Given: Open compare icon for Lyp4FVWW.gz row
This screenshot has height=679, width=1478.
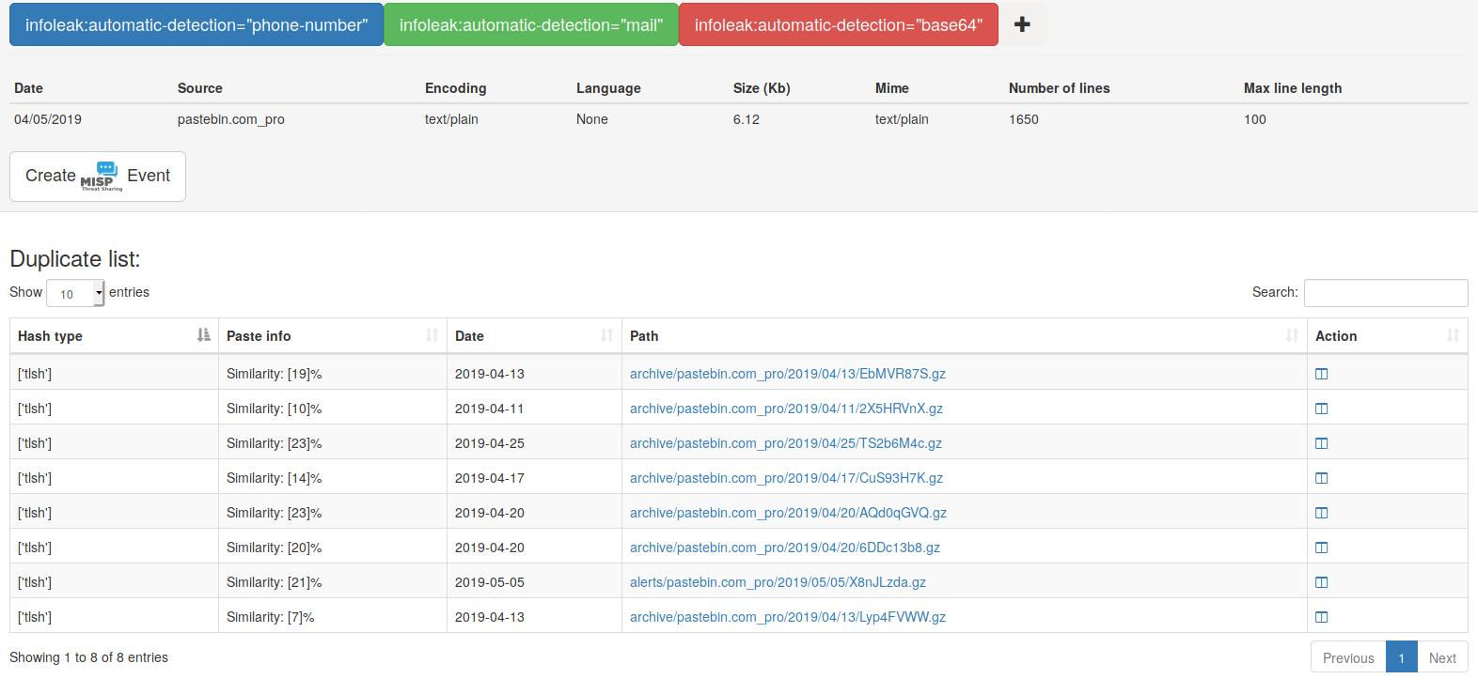Looking at the screenshot, I should point(1321,617).
